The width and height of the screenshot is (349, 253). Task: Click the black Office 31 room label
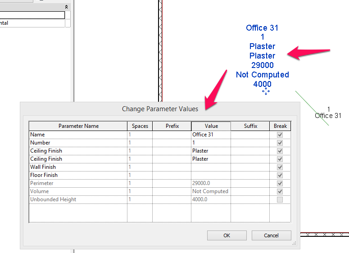tap(328, 116)
